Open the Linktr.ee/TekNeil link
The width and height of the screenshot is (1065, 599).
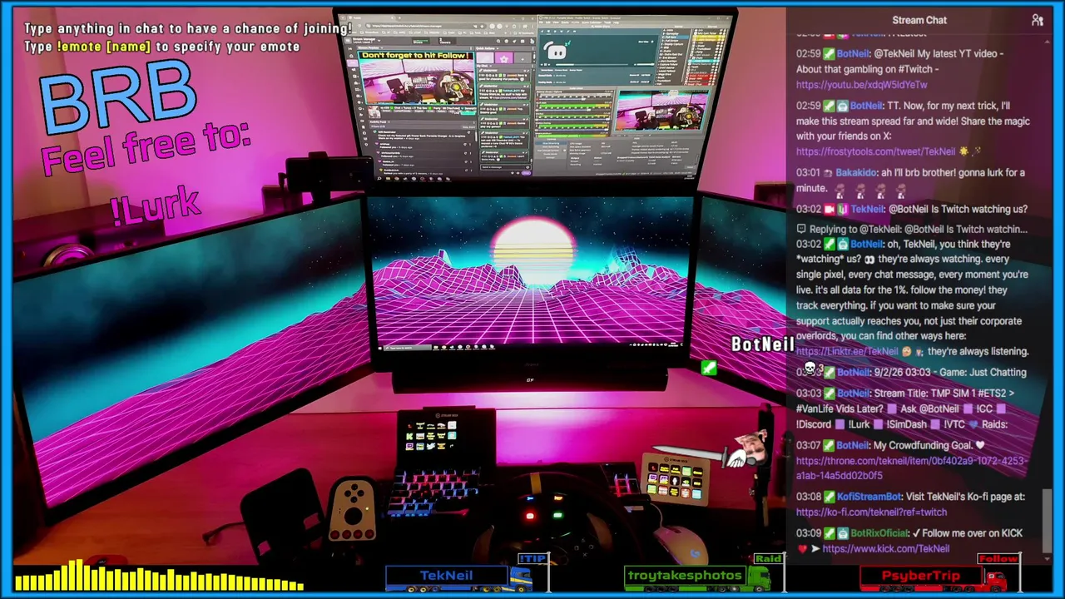847,352
